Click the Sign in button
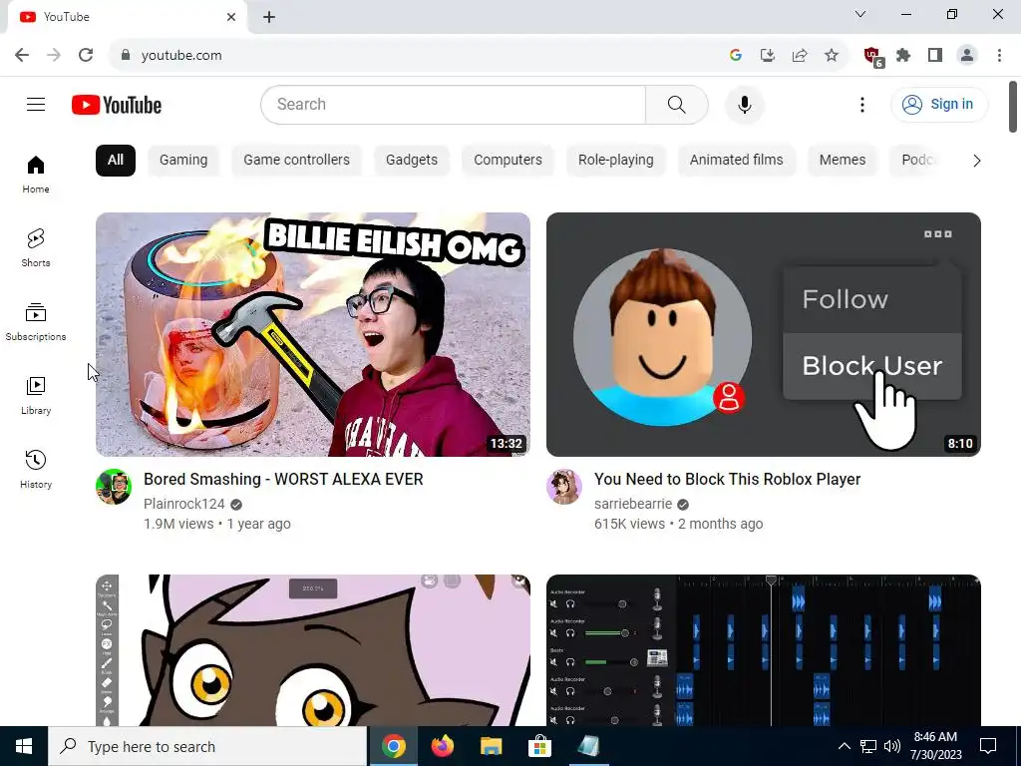Screen dimensions: 1021x766 (x=938, y=104)
